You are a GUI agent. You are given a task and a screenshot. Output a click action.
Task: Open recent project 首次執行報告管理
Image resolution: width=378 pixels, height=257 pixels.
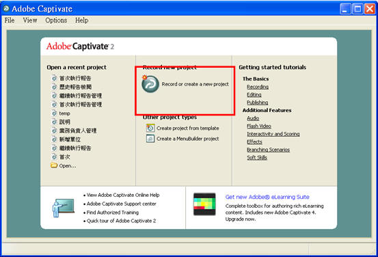point(81,105)
